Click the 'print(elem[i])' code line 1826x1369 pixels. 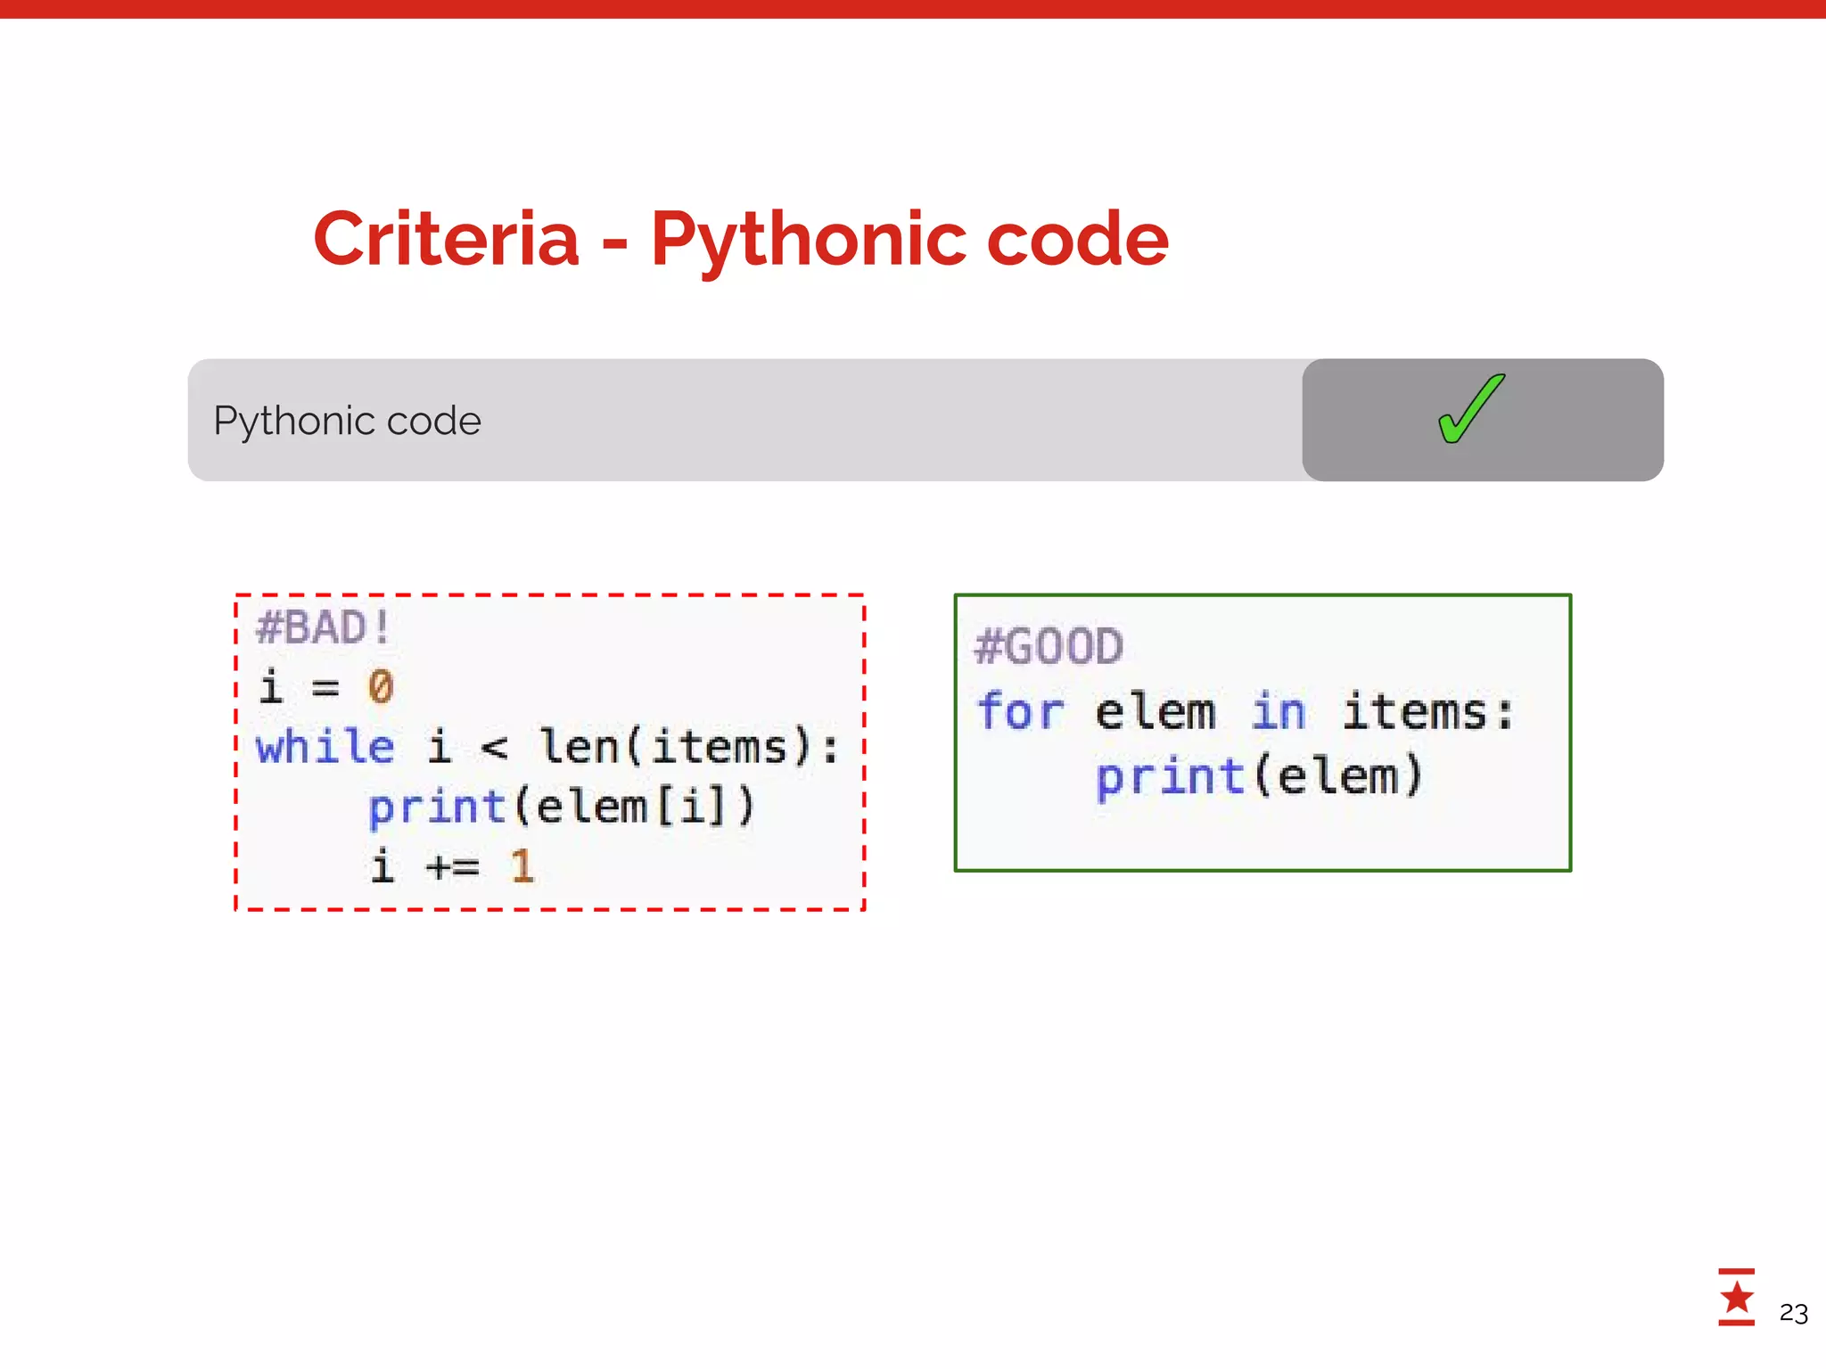click(562, 807)
